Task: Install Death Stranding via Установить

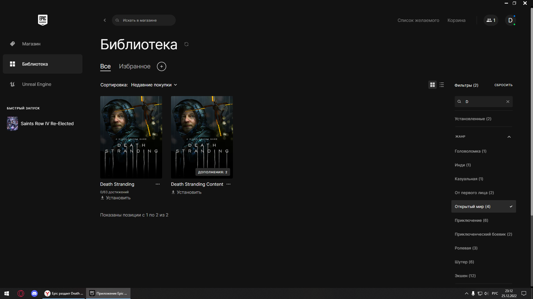Action: coord(115,198)
